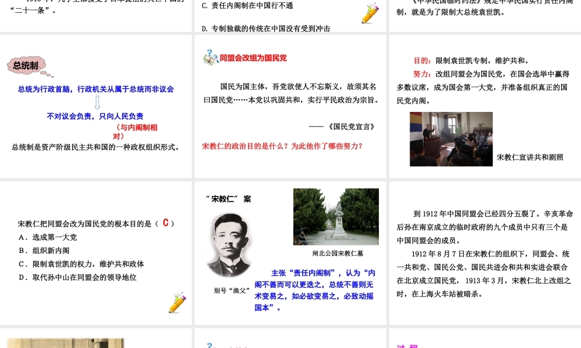Select the heading 同盟会改组为国民党
The image size is (581, 348).
coord(253,58)
